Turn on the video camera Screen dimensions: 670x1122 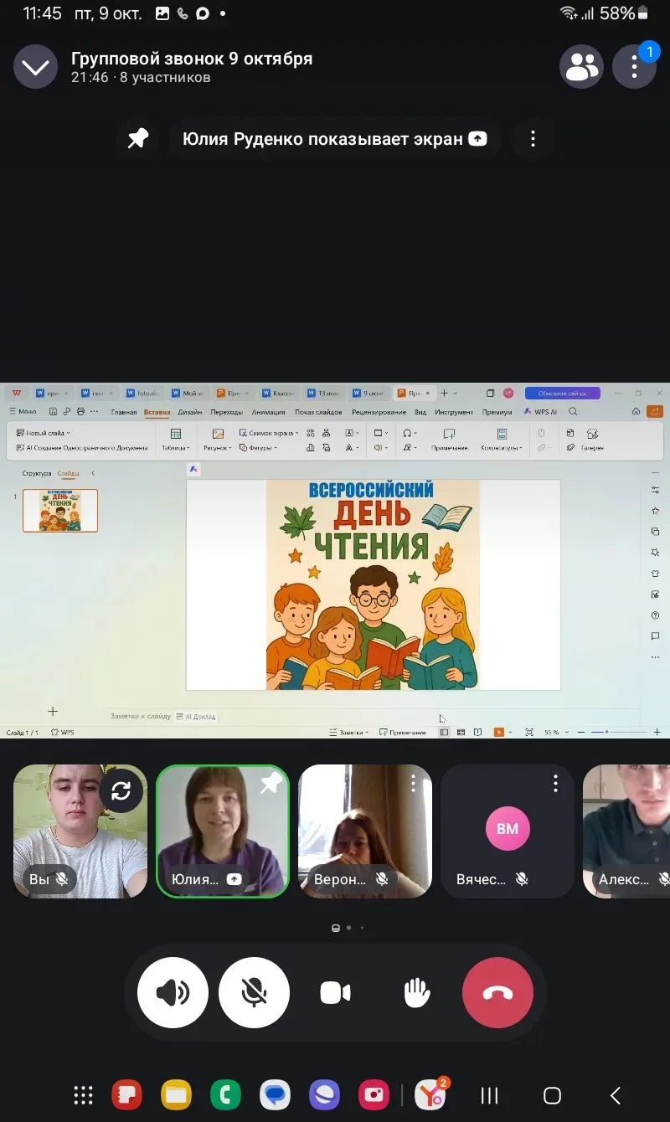[335, 992]
